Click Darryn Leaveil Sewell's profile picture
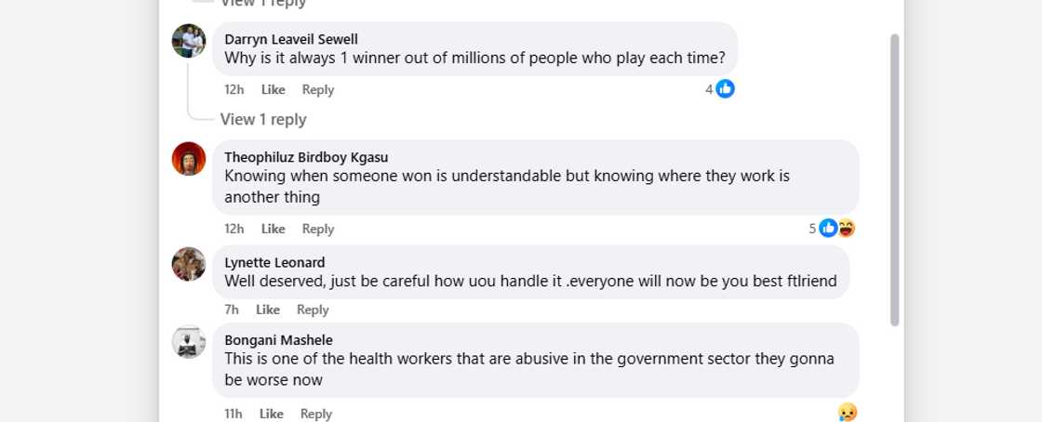Image resolution: width=1042 pixels, height=422 pixels. [x=189, y=41]
